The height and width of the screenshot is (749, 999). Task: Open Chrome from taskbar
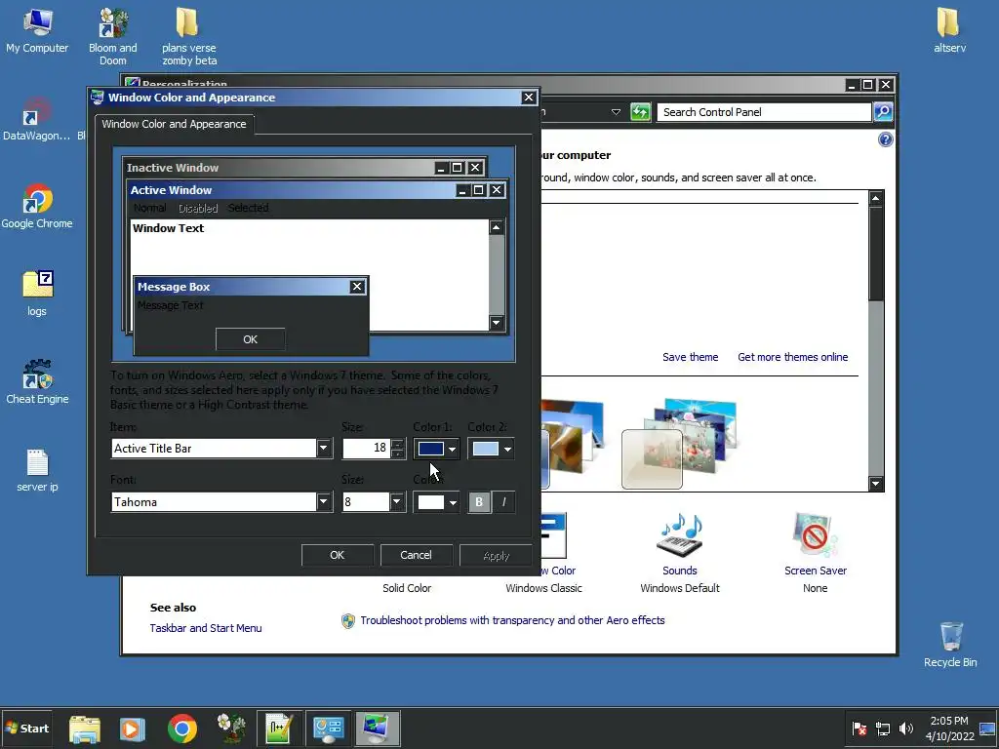pyautogui.click(x=182, y=729)
